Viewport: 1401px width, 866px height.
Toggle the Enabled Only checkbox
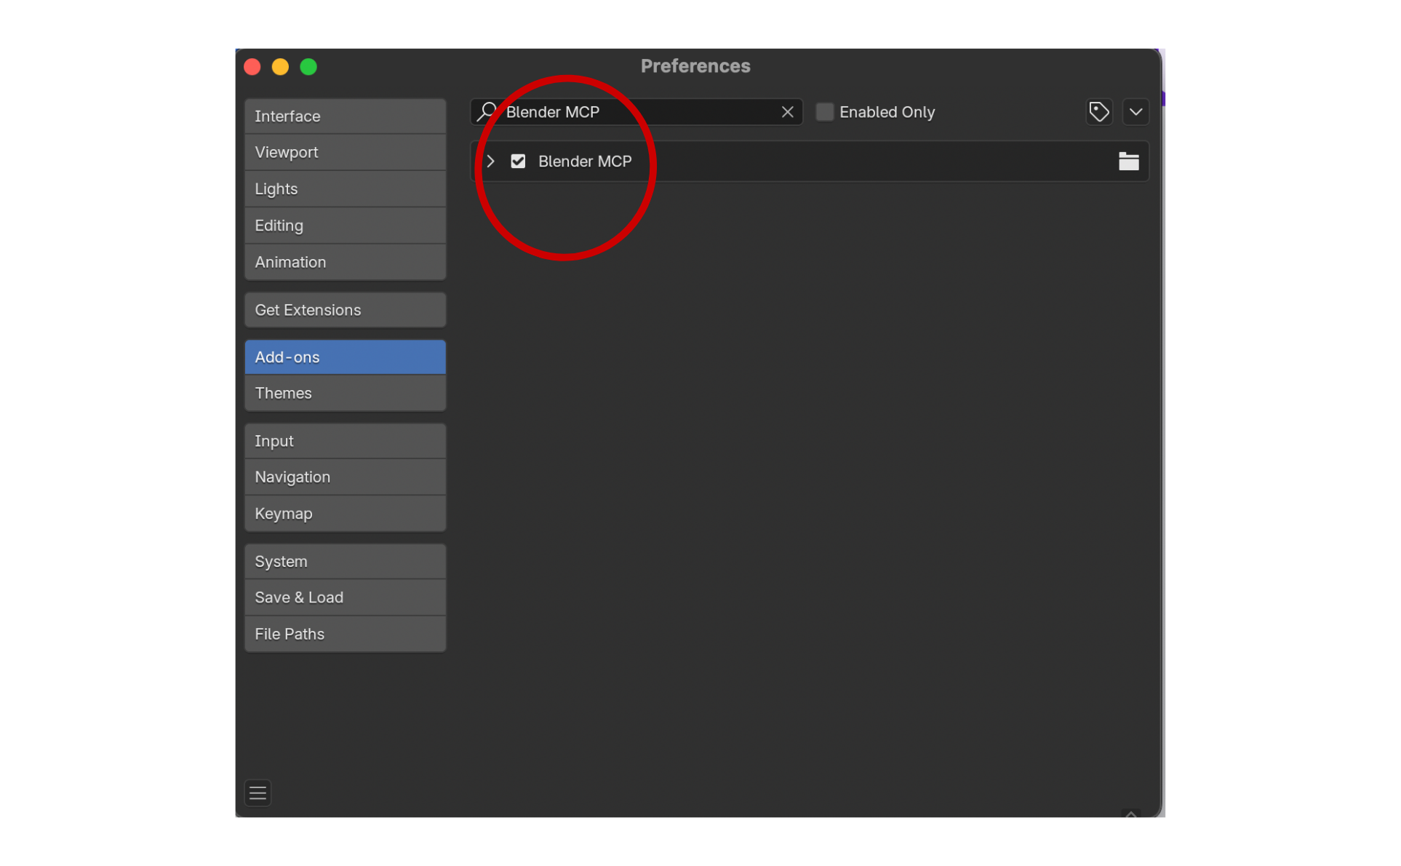tap(824, 112)
